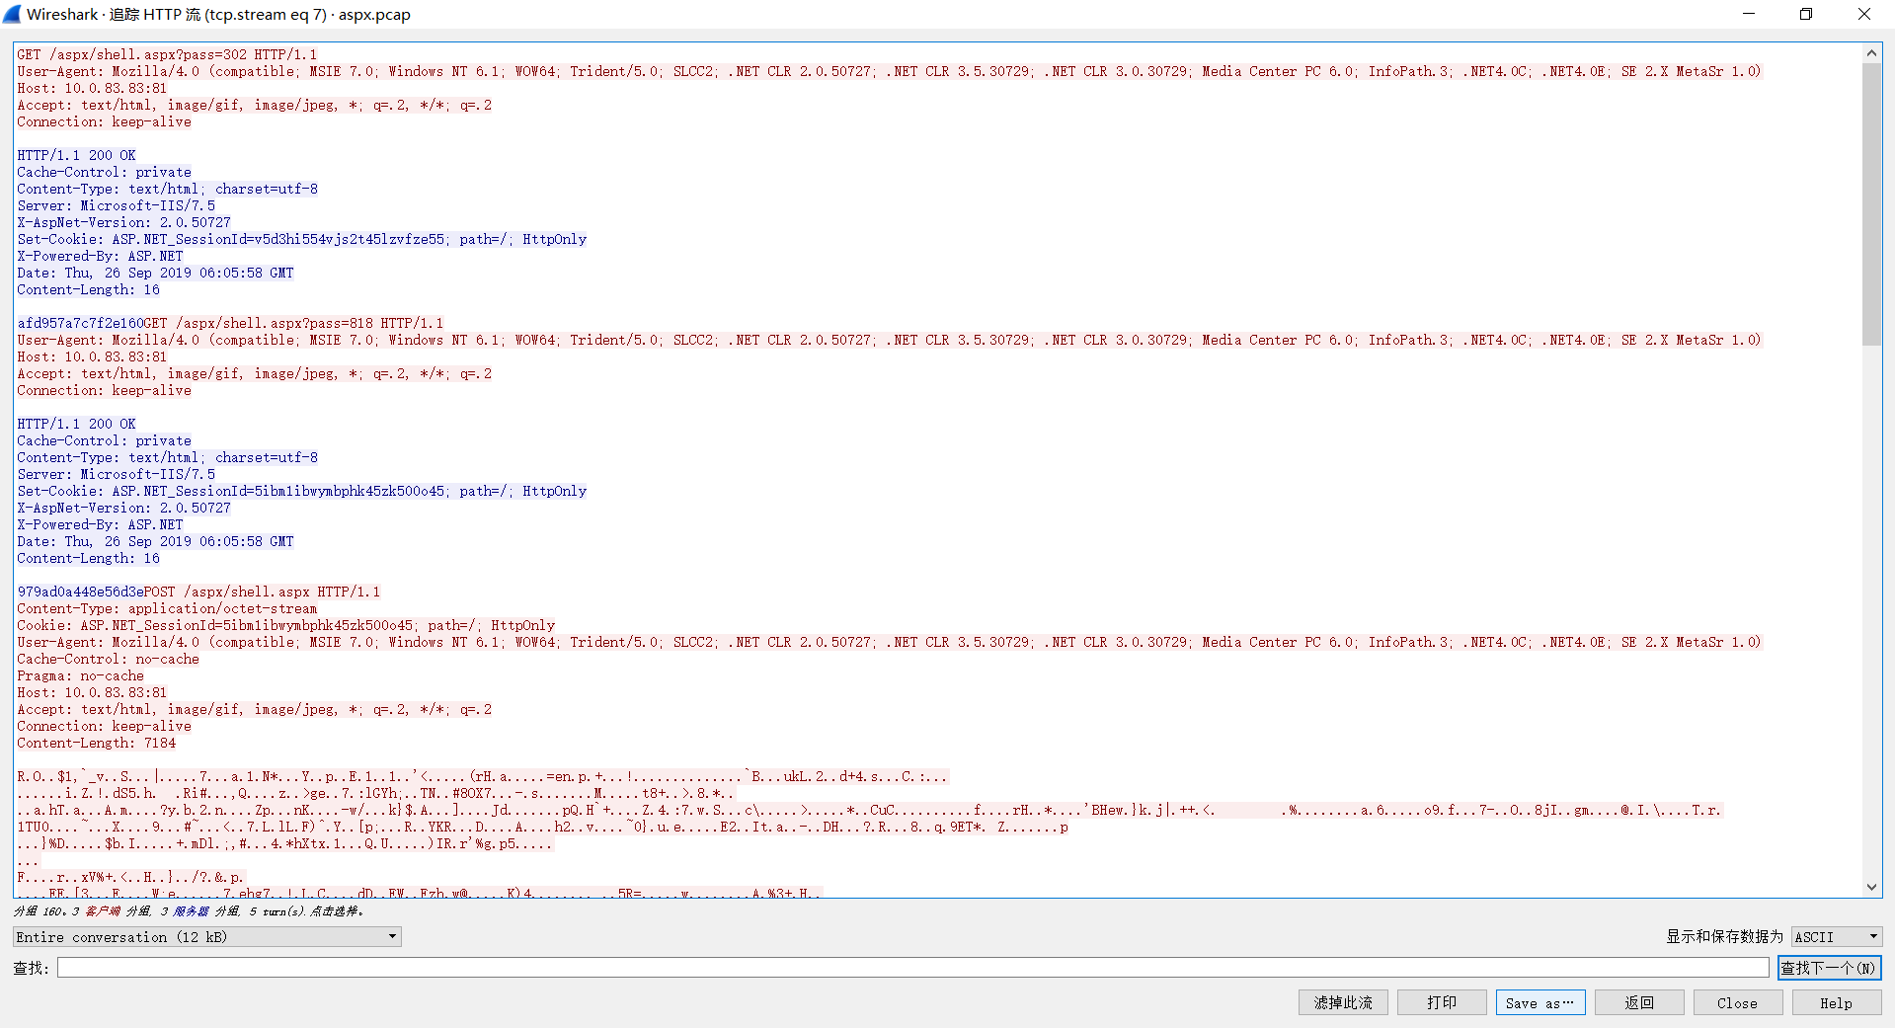Click the 查找下一个(N) button

(x=1829, y=968)
